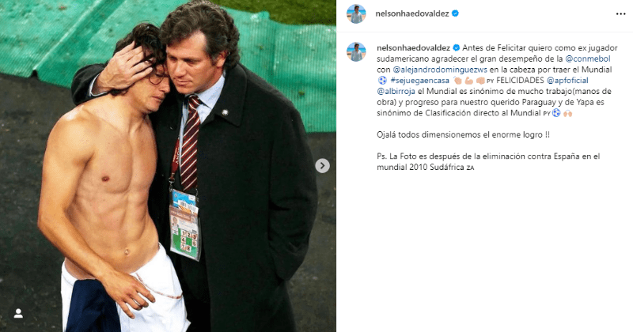
Task: Click the FELICIDADES text in the caption
Action: tap(520, 81)
